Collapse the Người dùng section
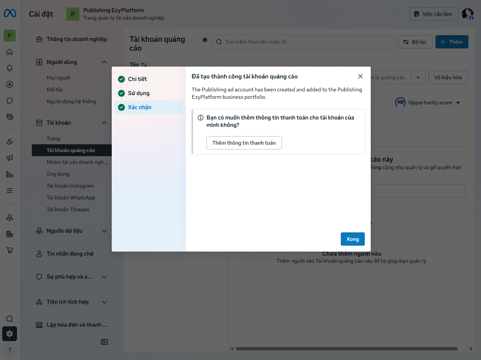The image size is (481, 360). click(x=104, y=62)
